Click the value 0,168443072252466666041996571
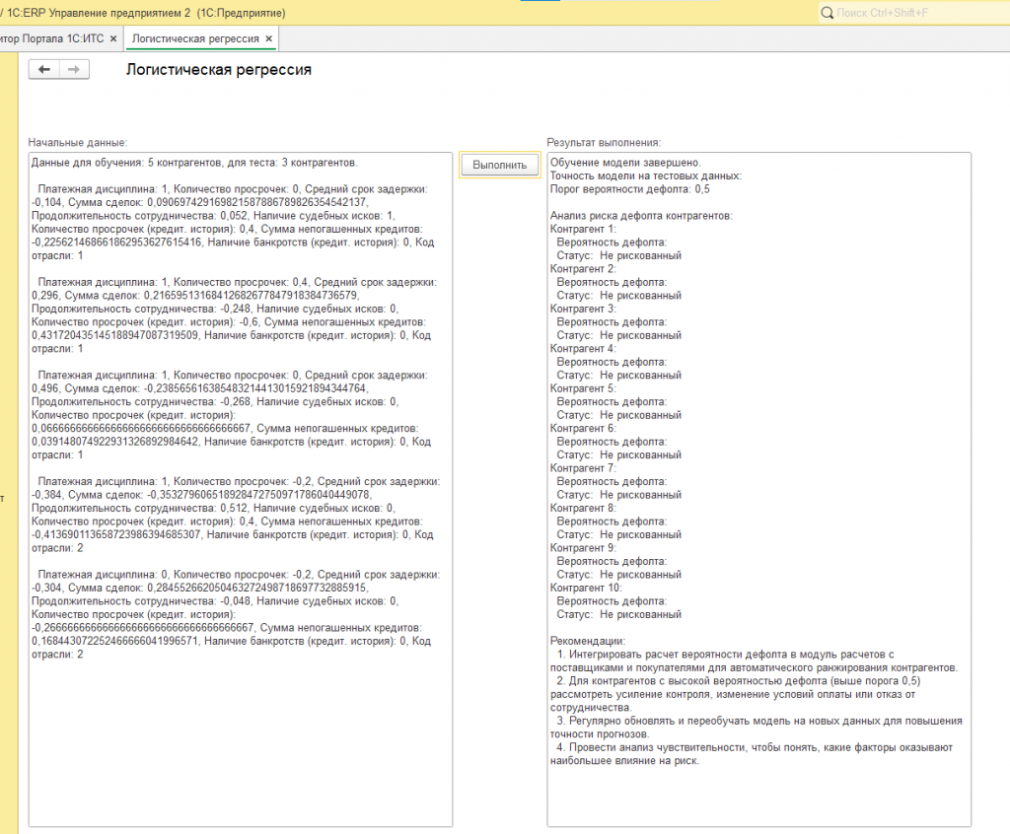This screenshot has height=834, width=1010. (x=114, y=642)
